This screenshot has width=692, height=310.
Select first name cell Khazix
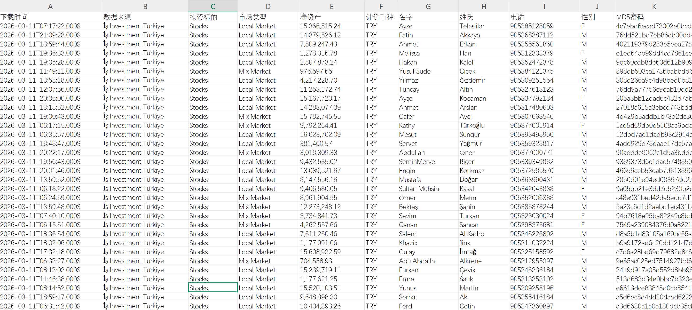(428, 243)
